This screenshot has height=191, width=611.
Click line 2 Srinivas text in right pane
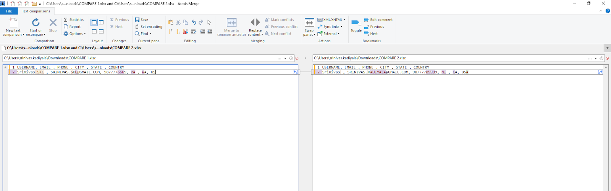(x=331, y=72)
